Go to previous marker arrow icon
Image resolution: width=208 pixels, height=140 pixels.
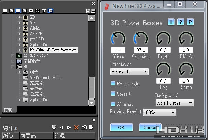[61, 128]
